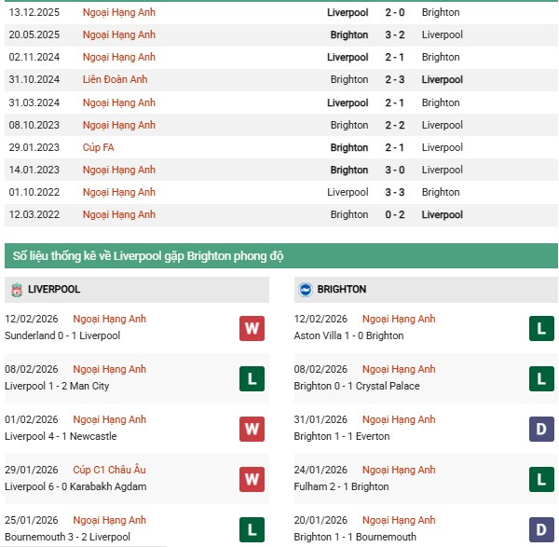Viewport: 559px width, 547px height.
Task: Click the W badge for Sunderland 0-1 Liverpool
Action: [x=251, y=327]
